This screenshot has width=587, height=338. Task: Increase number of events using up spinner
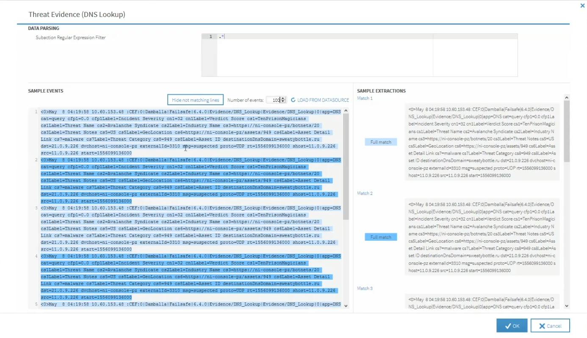[x=283, y=98]
